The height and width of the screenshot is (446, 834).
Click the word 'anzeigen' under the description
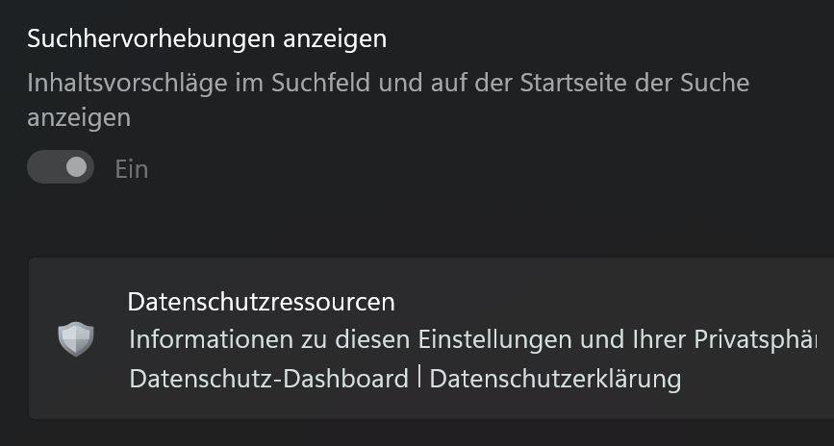(x=79, y=117)
